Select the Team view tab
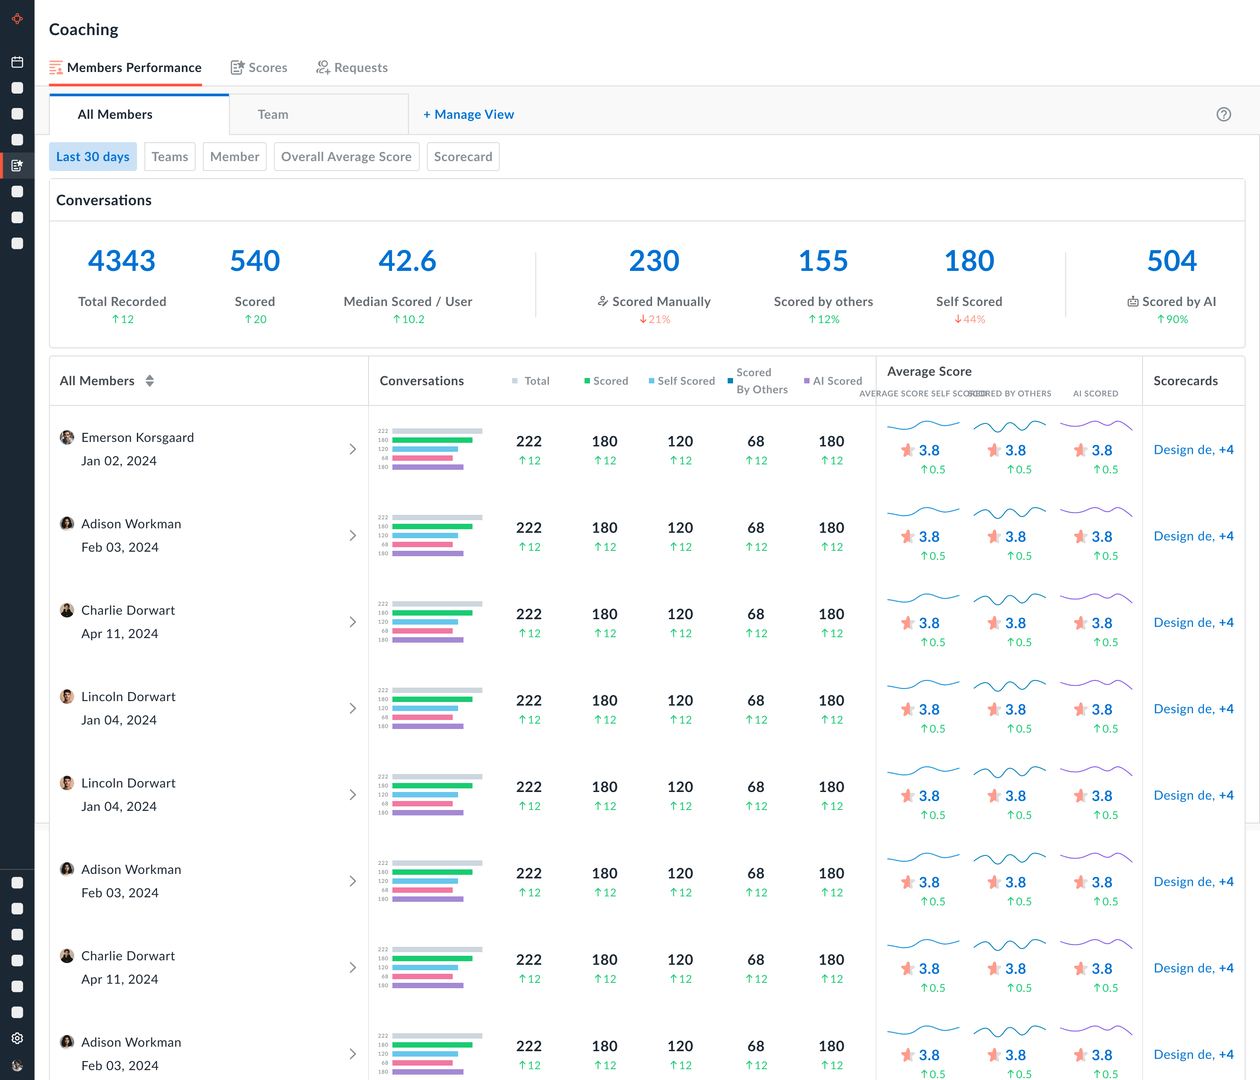This screenshot has height=1080, width=1260. click(273, 114)
